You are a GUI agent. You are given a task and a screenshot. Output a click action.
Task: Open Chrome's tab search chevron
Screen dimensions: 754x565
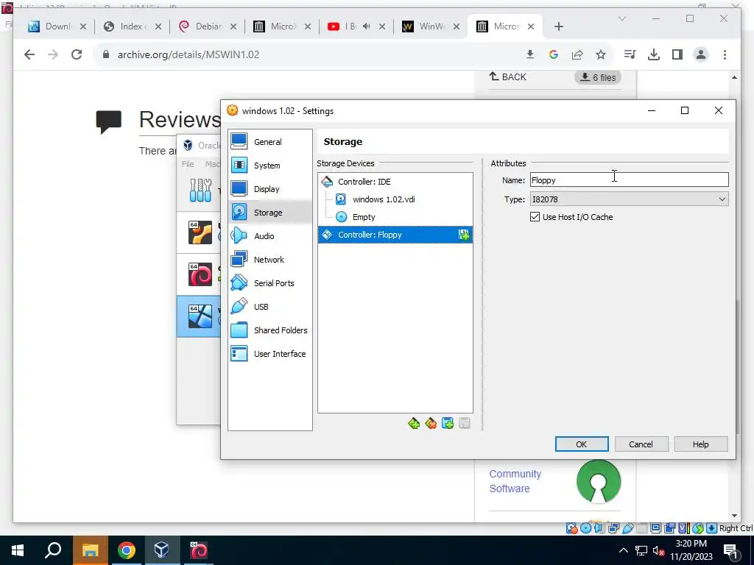tap(621, 18)
